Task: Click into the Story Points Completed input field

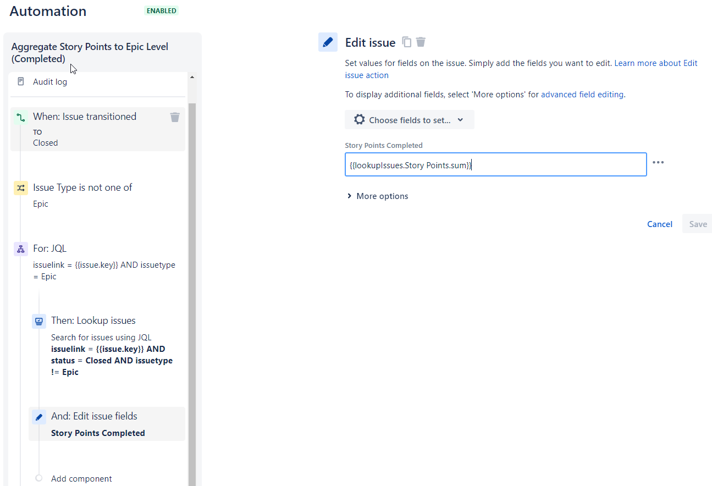Action: click(496, 165)
